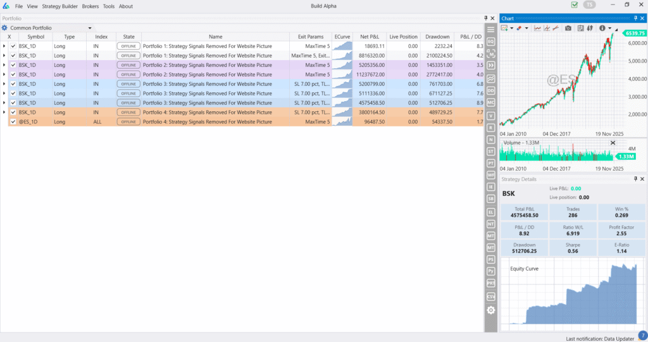Uncheck the Net P&L 5205356.00 row checkbox
Screen dimensions: 648x342
tap(13, 65)
